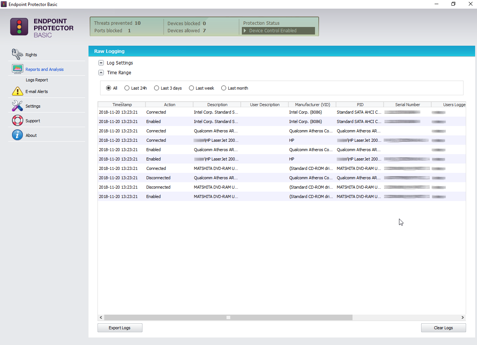Sort by Description column header
This screenshot has width=477, height=345.
[217, 105]
